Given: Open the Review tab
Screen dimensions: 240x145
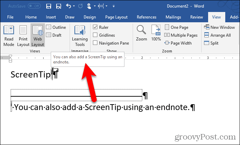Looking at the screenshot, I should pyautogui.click(x=196, y=17).
